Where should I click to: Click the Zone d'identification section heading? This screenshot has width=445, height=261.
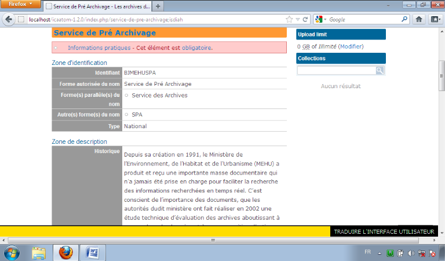click(79, 63)
